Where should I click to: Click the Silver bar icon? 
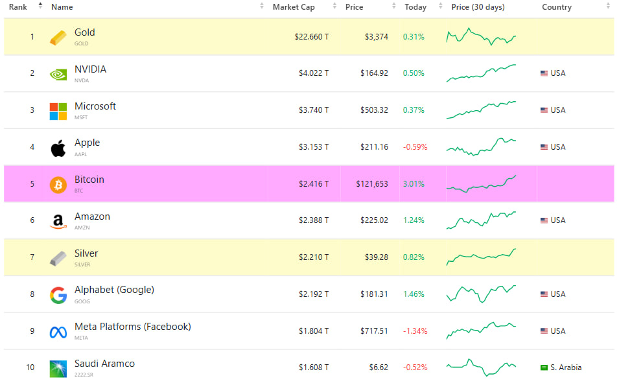tap(58, 258)
